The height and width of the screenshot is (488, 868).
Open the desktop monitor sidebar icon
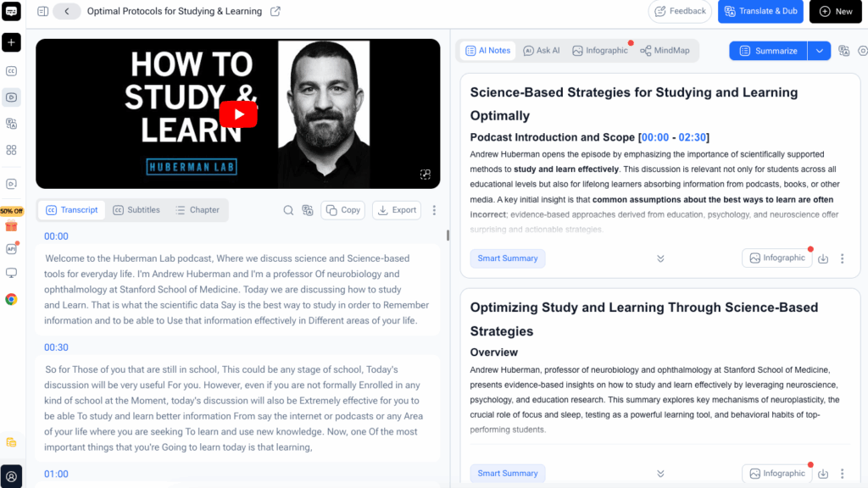click(11, 273)
